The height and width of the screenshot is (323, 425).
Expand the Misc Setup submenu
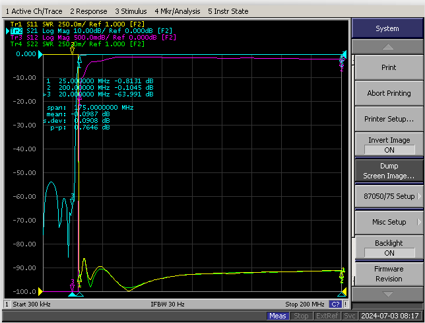point(389,222)
